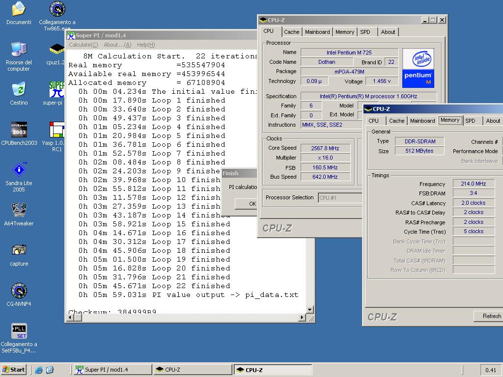Screen dimensions: 503x377
Task: Open the capture camera desktop icon
Action: tap(19, 250)
